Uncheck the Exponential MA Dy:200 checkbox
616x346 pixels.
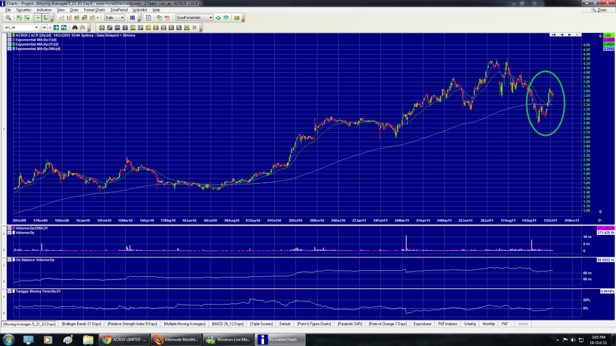point(10,49)
